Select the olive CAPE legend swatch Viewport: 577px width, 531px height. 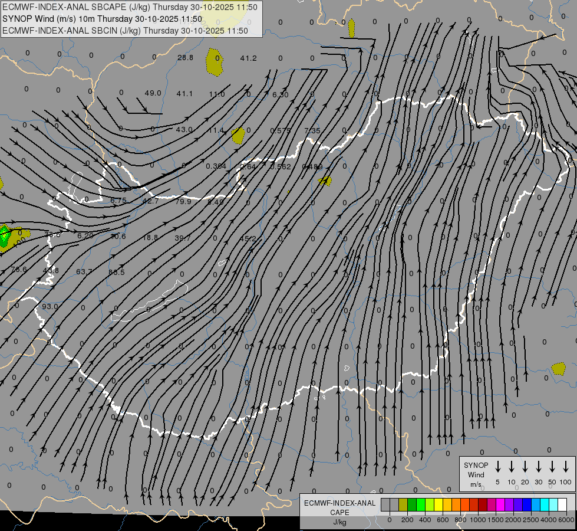[x=403, y=505]
